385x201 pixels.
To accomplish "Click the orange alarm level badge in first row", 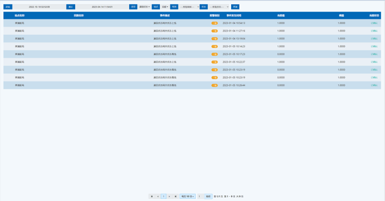I will pyautogui.click(x=215, y=23).
